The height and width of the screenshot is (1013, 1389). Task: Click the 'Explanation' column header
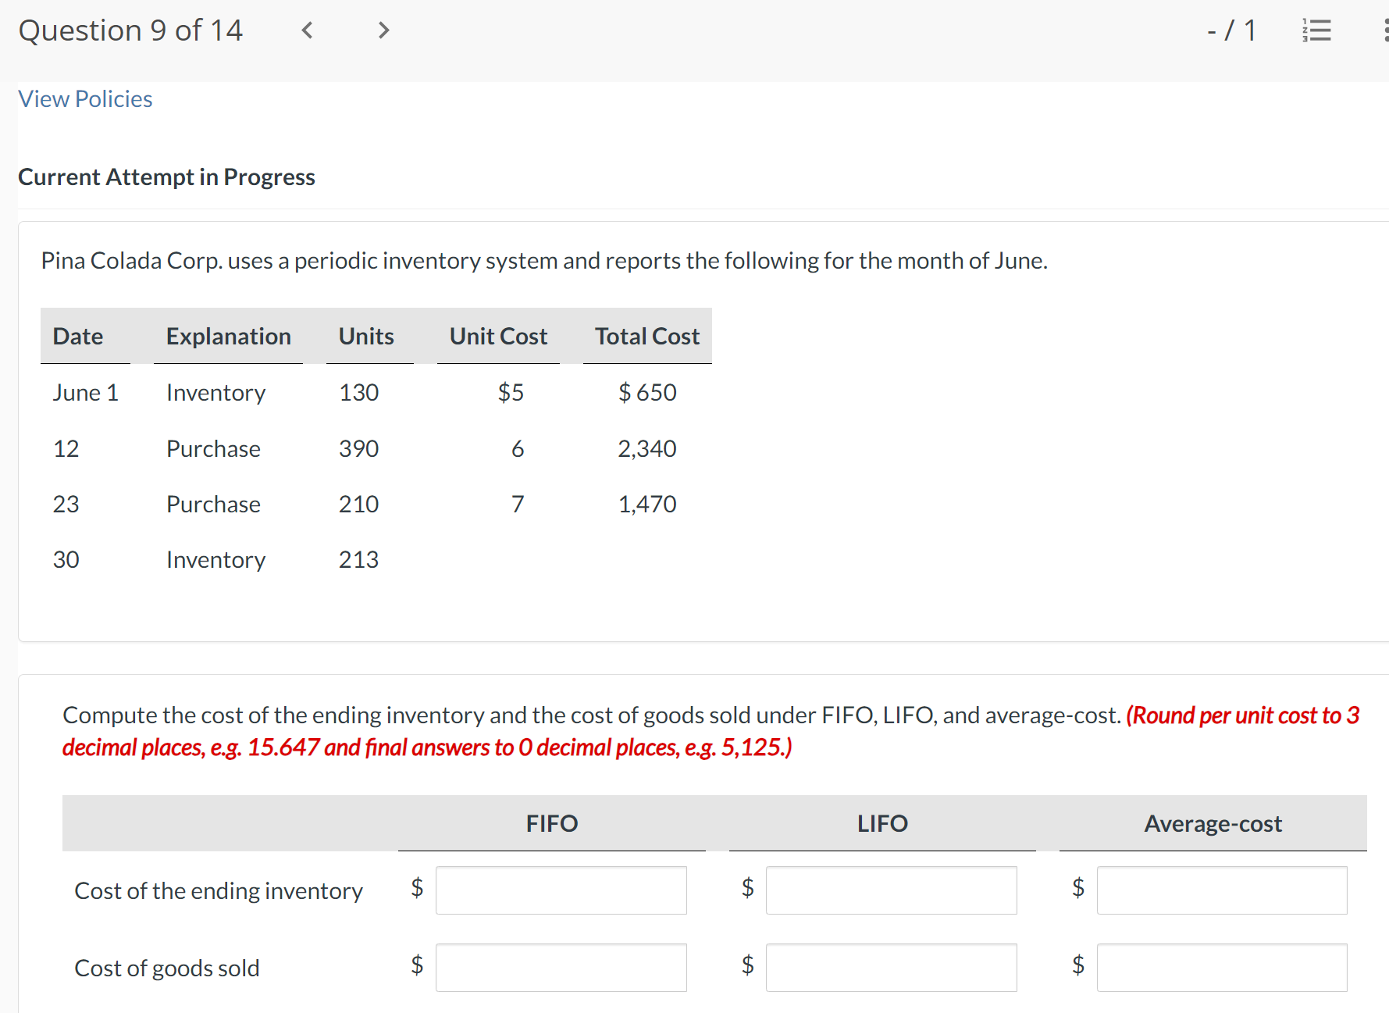[x=228, y=336]
